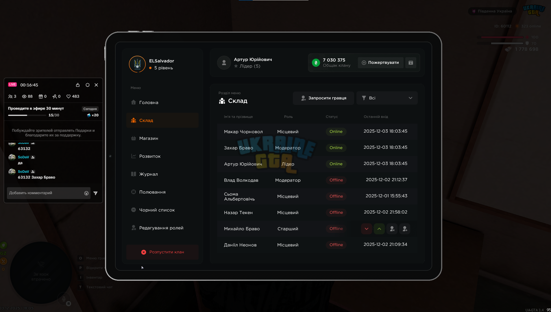The width and height of the screenshot is (551, 312).
Task: Click the LIVE badge
Action: [12, 85]
